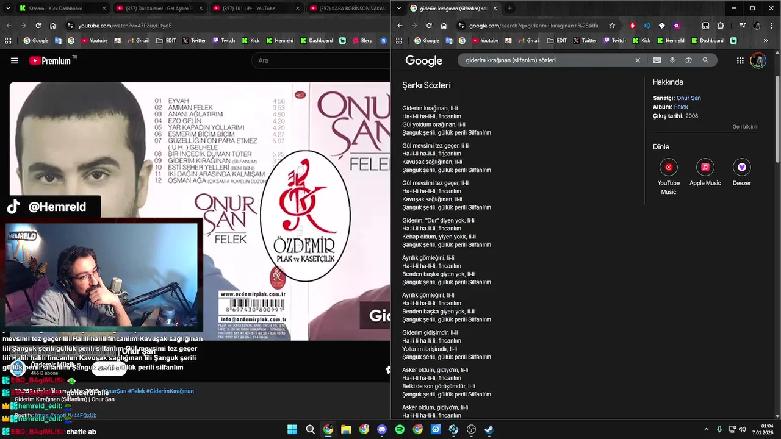Open the Onur Şan artist link
This screenshot has height=439, width=781.
688,98
